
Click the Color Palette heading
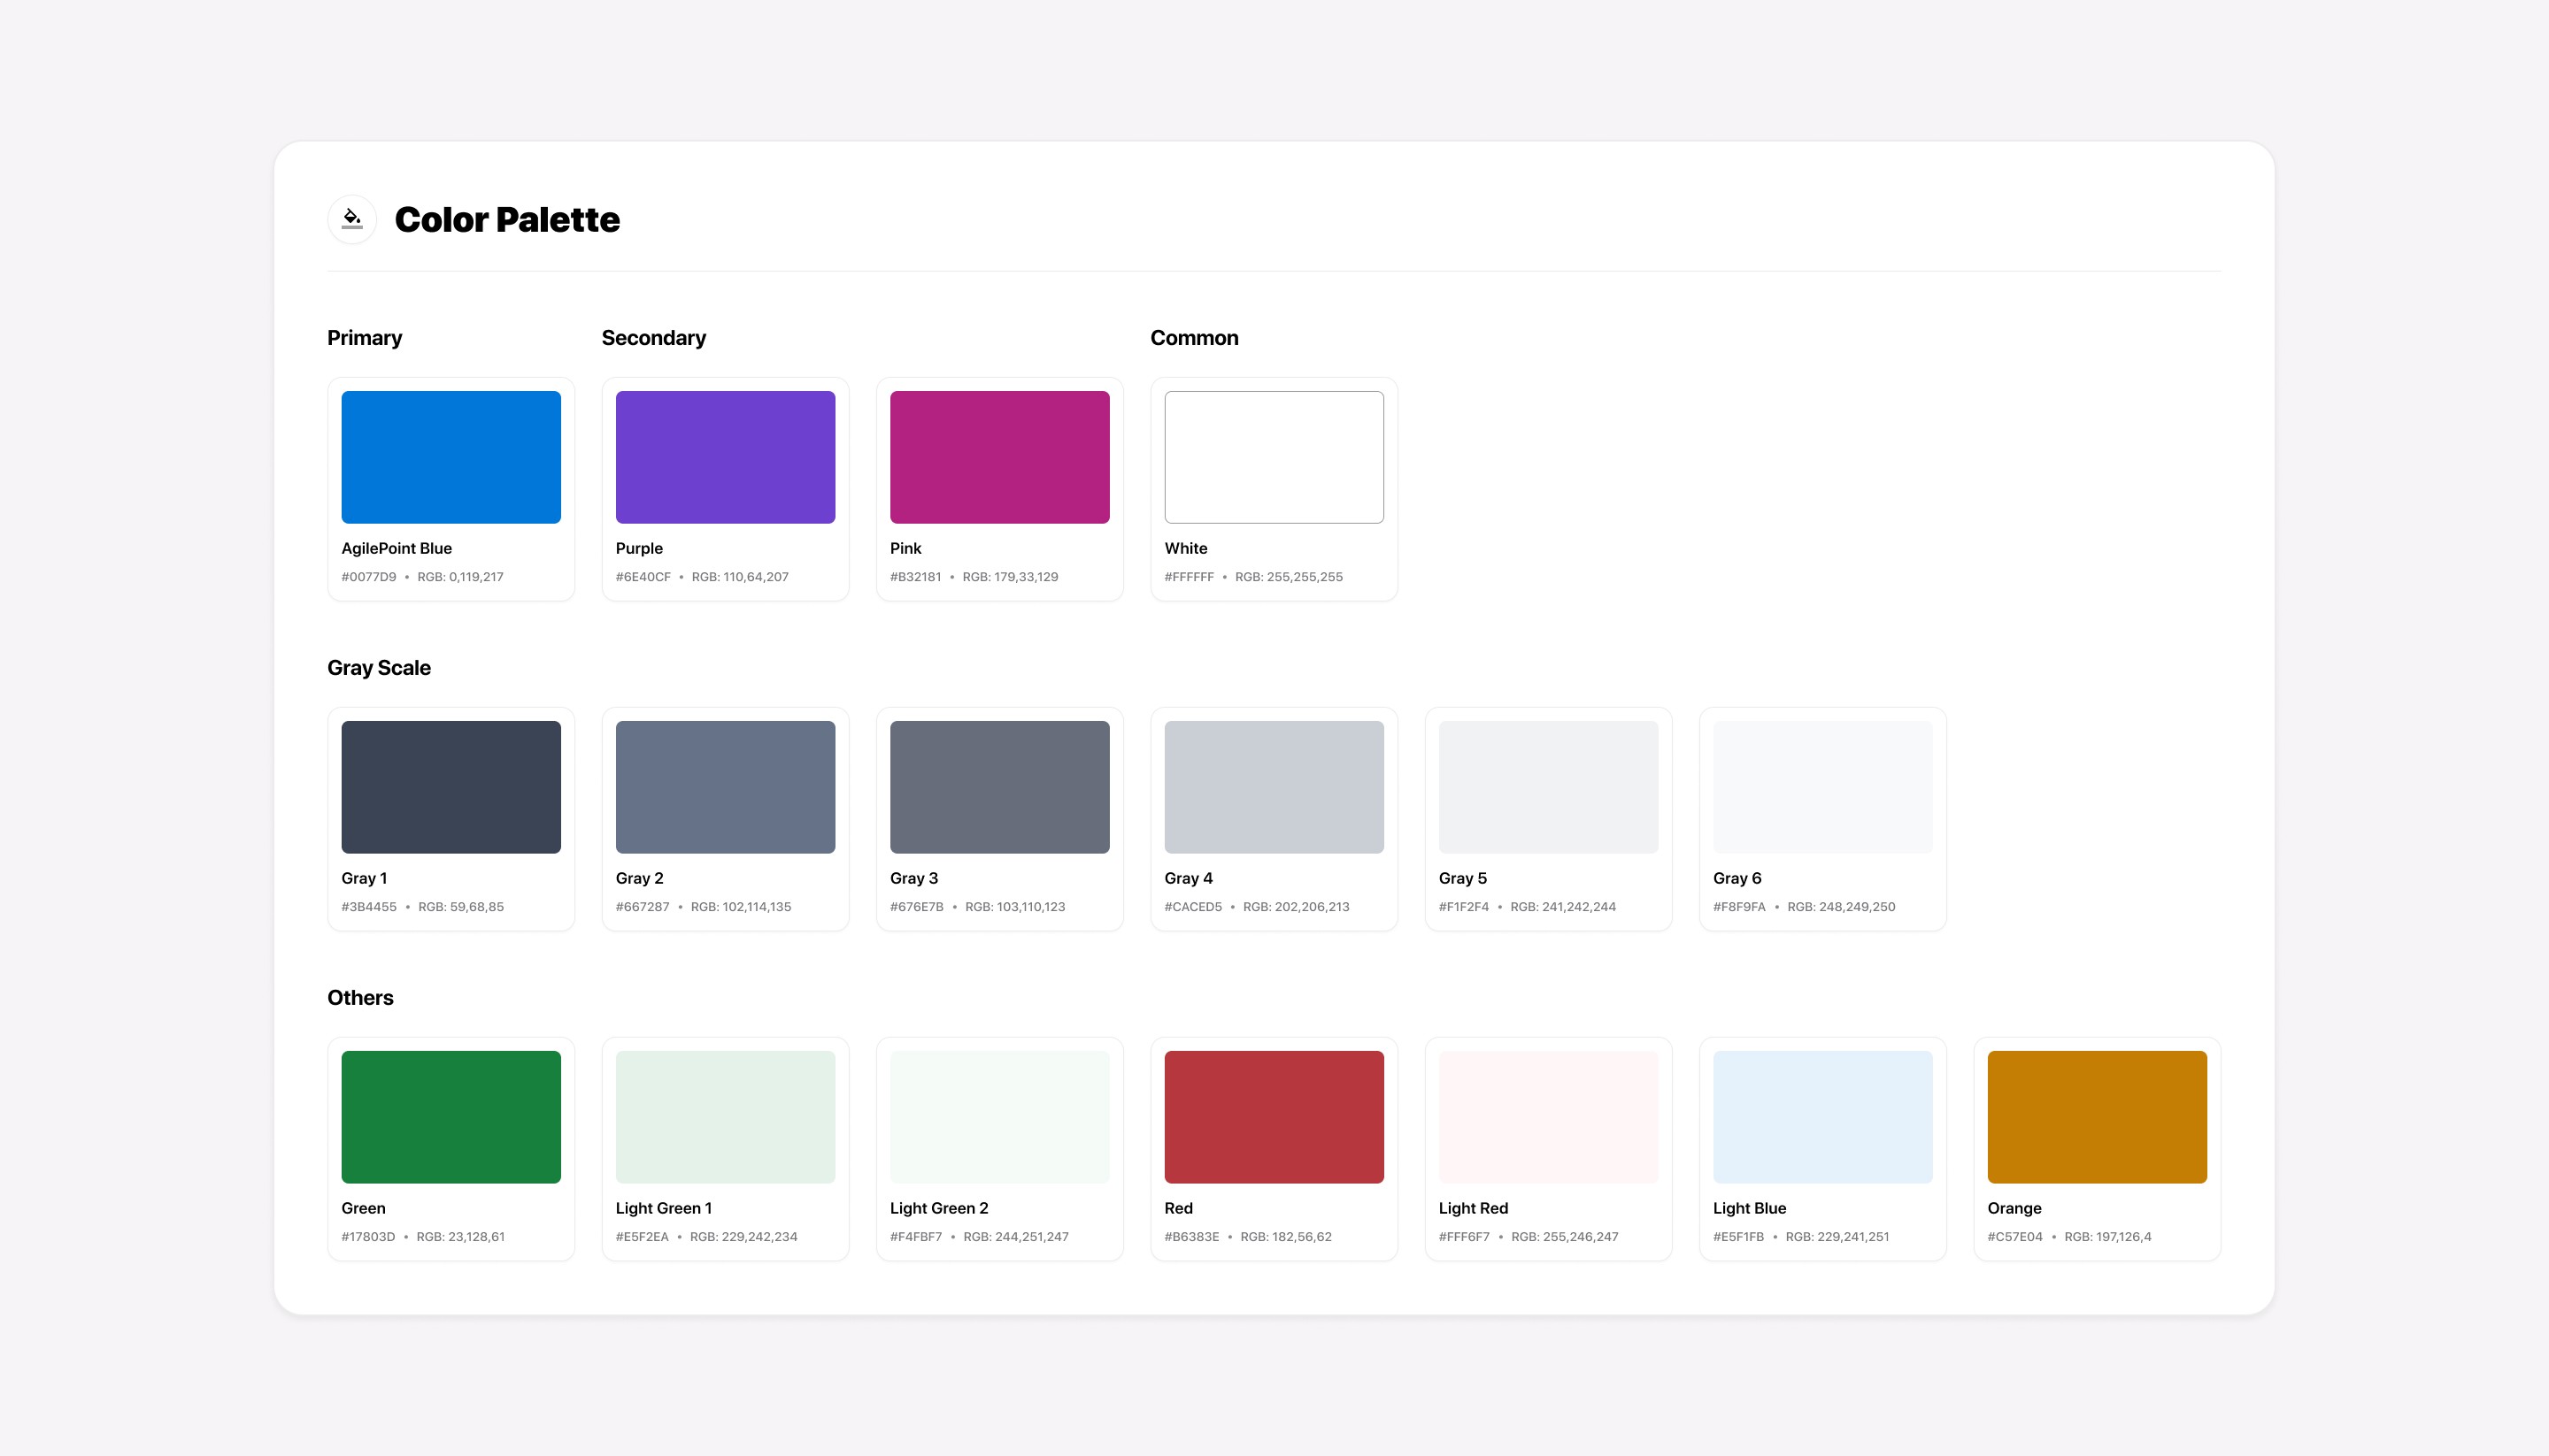point(507,220)
